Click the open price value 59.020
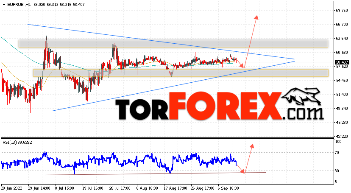Screen dimensions: 351x193 click(x=39, y=5)
